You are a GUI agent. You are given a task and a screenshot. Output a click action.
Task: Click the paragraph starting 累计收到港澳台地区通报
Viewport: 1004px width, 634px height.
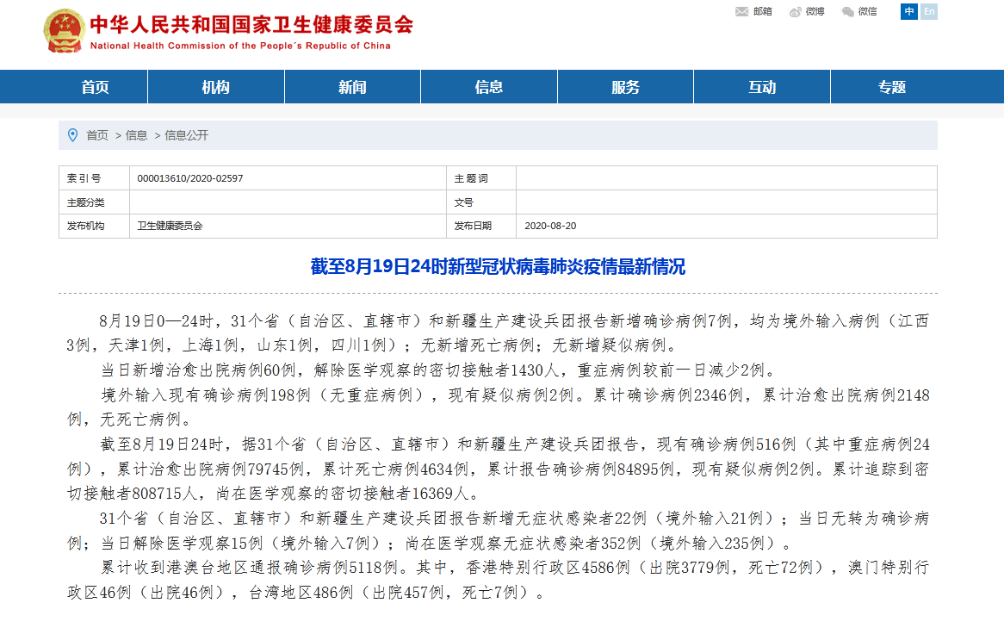(498, 580)
